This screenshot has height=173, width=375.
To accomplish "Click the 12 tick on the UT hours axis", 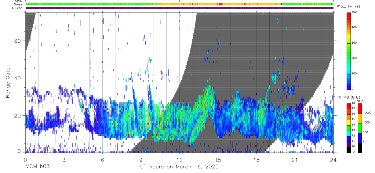I will pos(179,160).
